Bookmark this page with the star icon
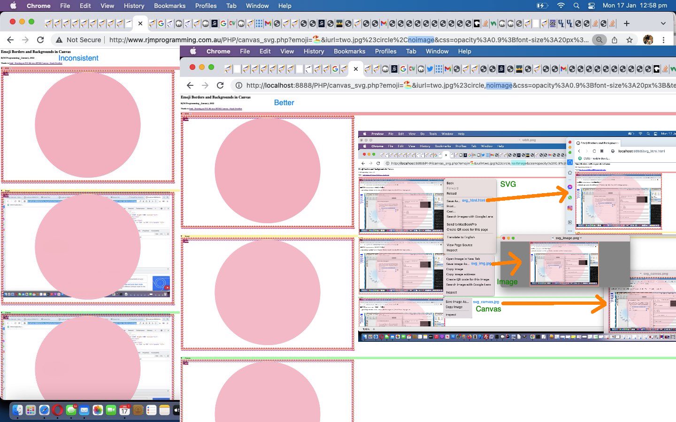 pos(630,40)
